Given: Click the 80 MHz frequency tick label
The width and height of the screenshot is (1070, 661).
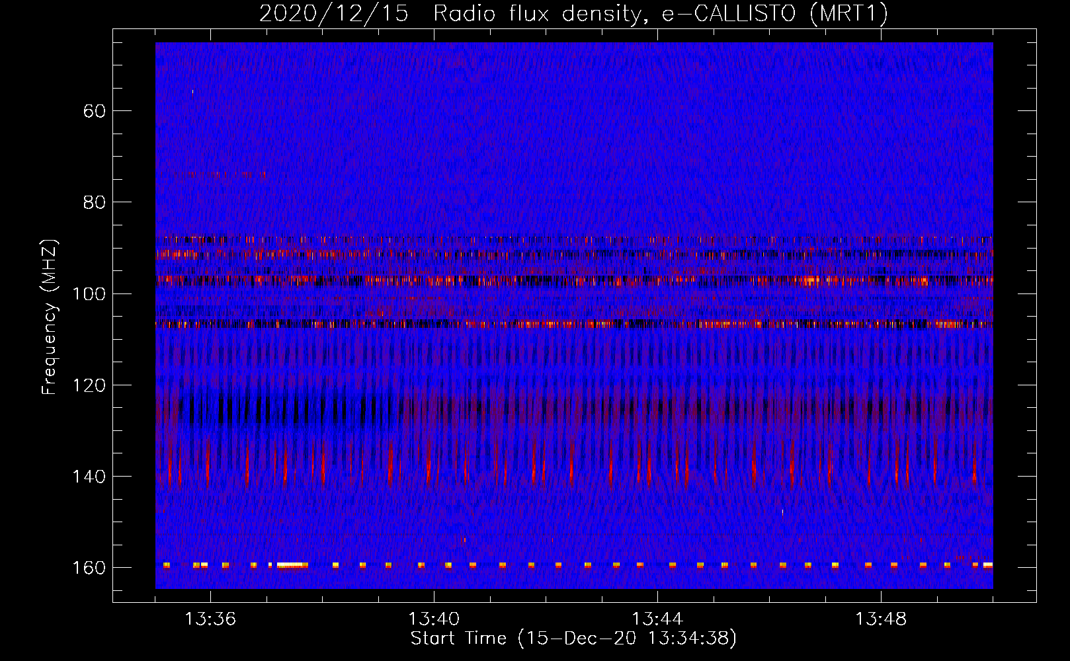Looking at the screenshot, I should 95,202.
